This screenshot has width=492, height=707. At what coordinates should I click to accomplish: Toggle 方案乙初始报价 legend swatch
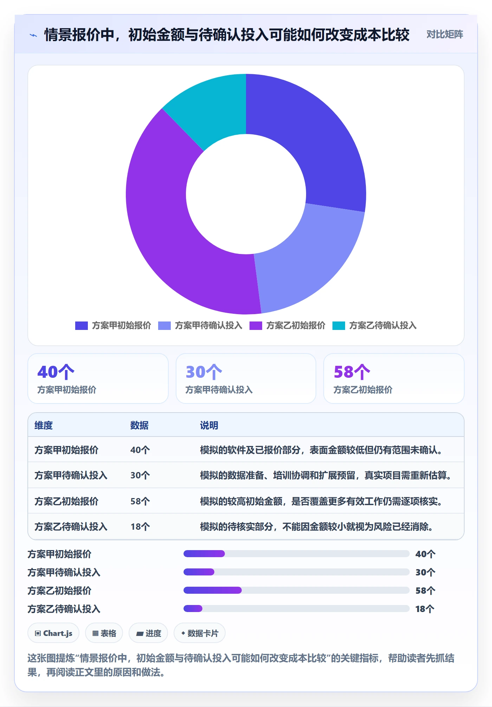point(255,326)
